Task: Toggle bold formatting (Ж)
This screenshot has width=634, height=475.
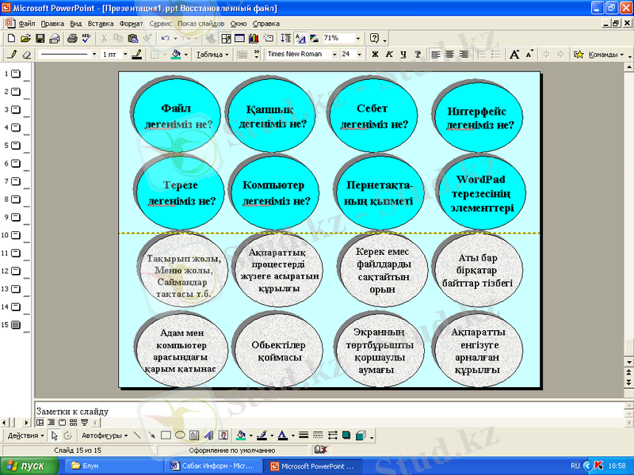Action: point(375,55)
